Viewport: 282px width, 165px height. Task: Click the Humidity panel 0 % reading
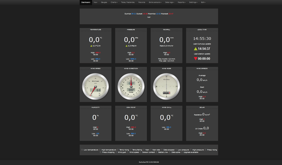click(95, 117)
